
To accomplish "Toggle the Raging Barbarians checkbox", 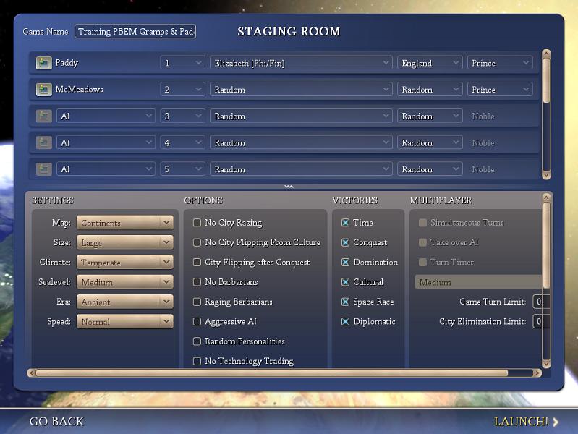I will pos(197,302).
